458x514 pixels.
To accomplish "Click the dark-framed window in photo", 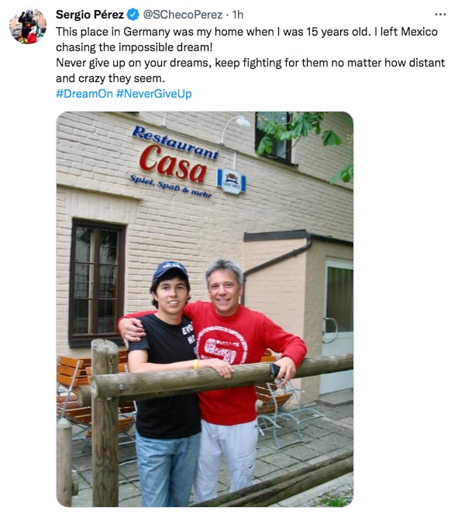I will pos(97,282).
